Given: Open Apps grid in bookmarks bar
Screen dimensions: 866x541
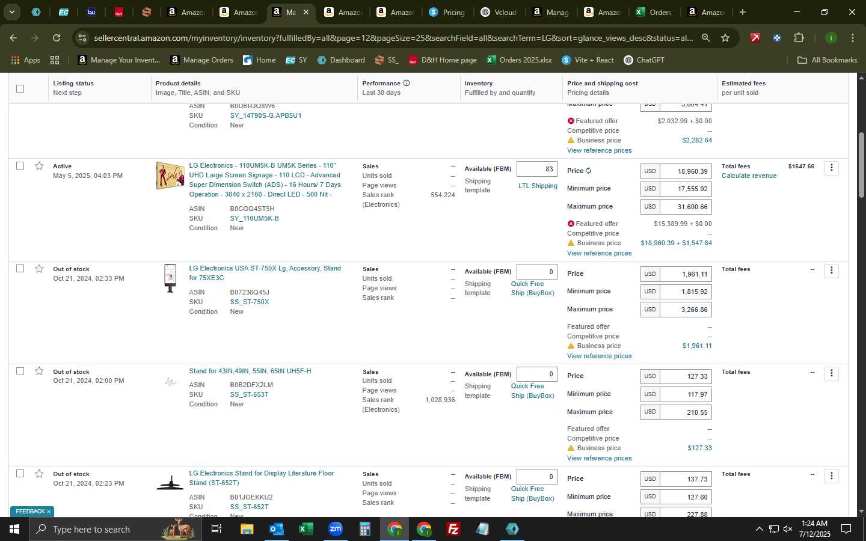Looking at the screenshot, I should coord(25,60).
